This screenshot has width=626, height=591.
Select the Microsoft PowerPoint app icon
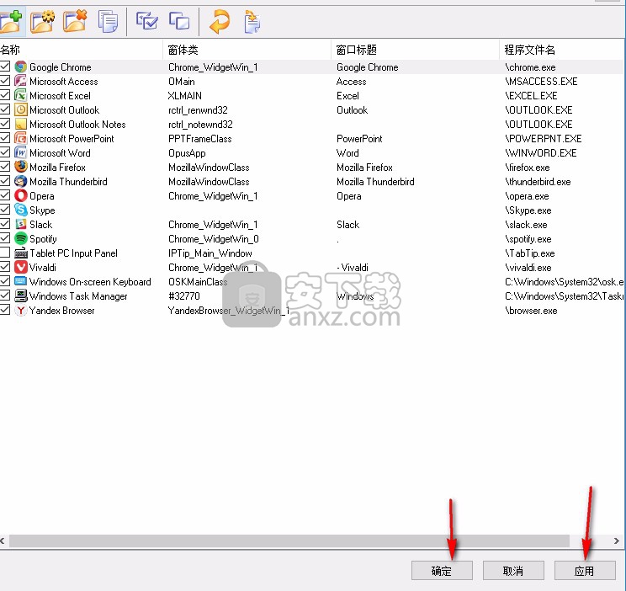click(x=21, y=138)
